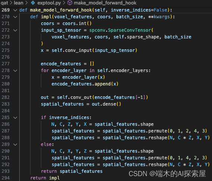Click '**kwargs' in impl signature
This screenshot has width=212, height=181.
(x=159, y=17)
